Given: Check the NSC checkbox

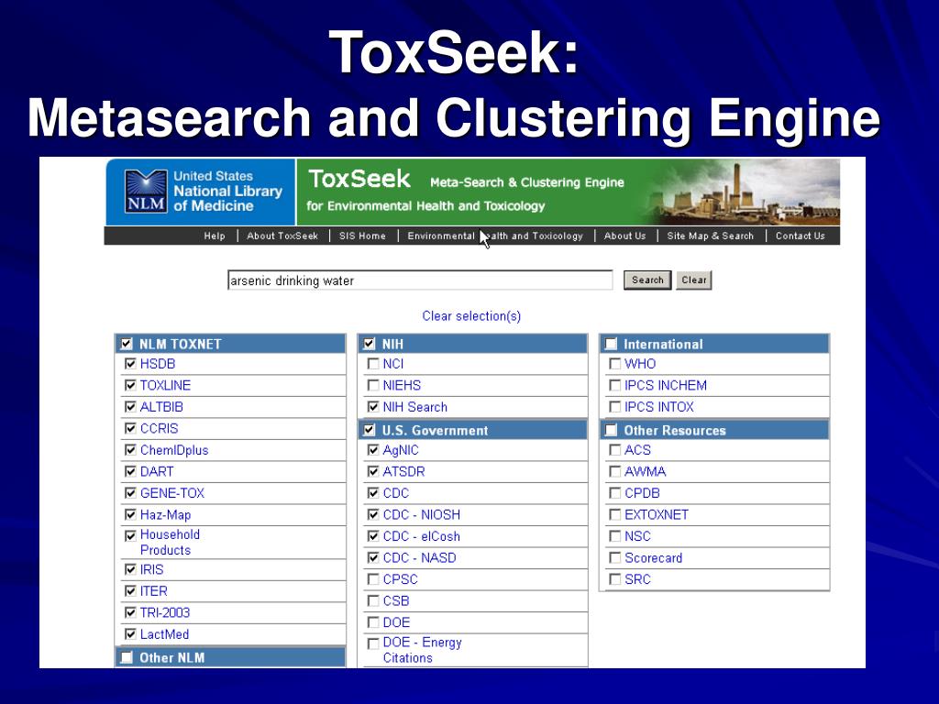Looking at the screenshot, I should pyautogui.click(x=614, y=535).
